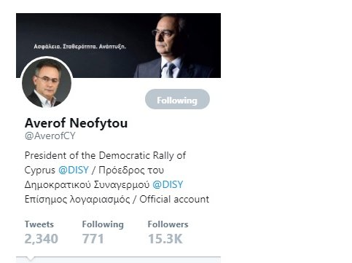Click the dark header banner image
The height and width of the screenshot is (263, 352).
tap(118, 45)
